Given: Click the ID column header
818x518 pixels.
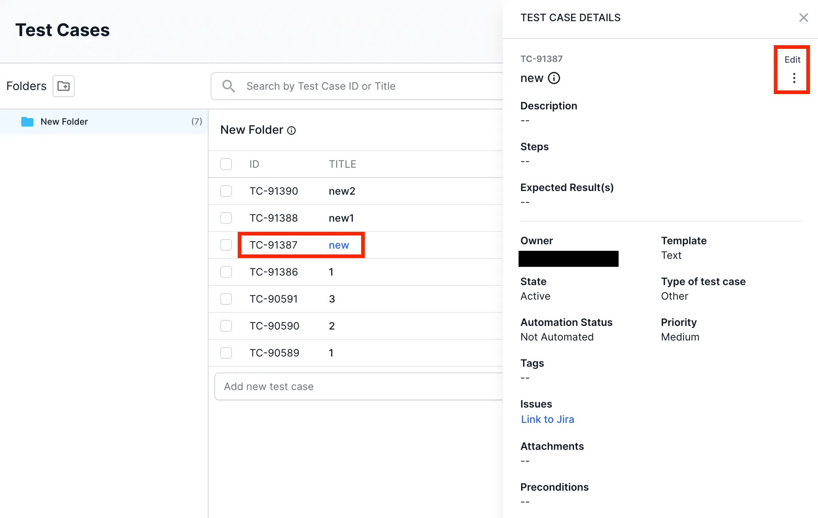Looking at the screenshot, I should point(254,164).
